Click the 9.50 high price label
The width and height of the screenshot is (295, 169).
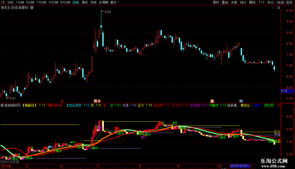108,12
